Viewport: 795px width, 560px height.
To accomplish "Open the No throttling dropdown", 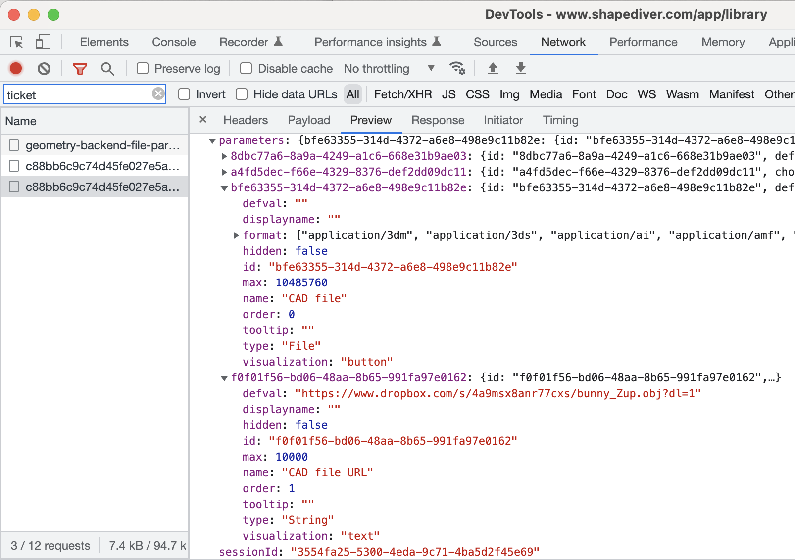I will pyautogui.click(x=389, y=68).
